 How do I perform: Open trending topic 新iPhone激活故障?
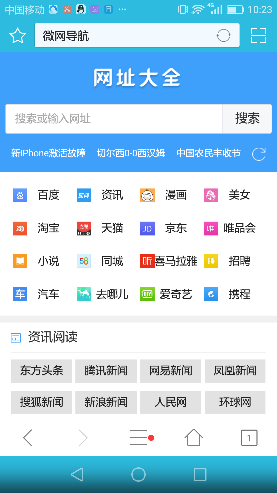tap(48, 153)
